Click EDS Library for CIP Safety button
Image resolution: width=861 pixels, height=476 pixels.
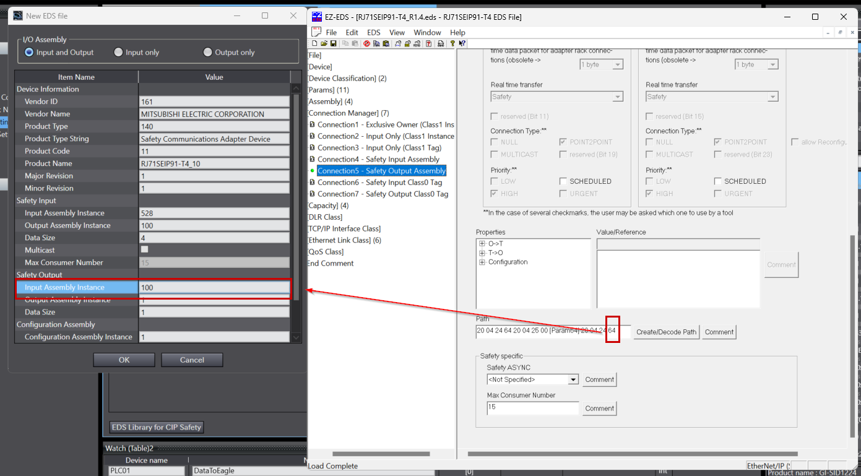[157, 427]
